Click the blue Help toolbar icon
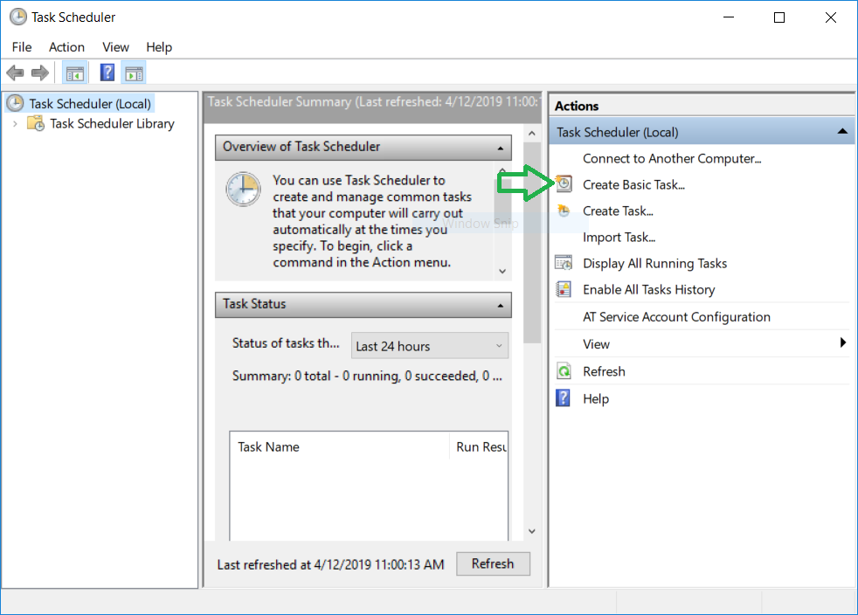This screenshot has width=858, height=615. pyautogui.click(x=107, y=73)
